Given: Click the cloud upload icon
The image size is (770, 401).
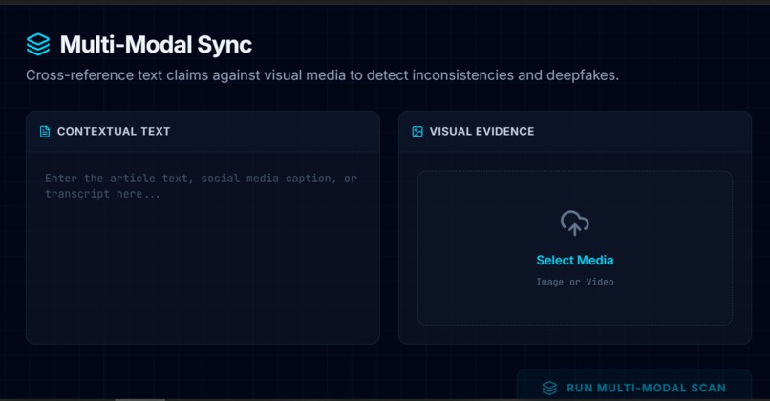Looking at the screenshot, I should tap(574, 223).
